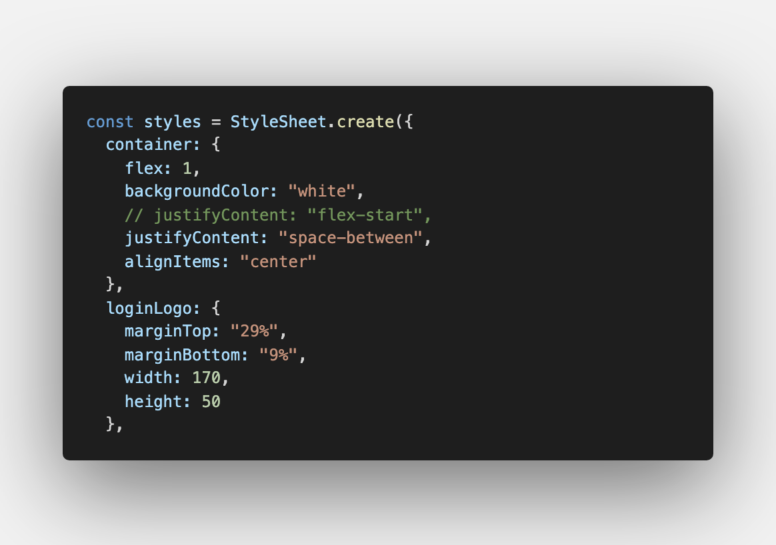Image resolution: width=776 pixels, height=545 pixels.
Task: Click the marginTop property name
Action: [x=167, y=331]
